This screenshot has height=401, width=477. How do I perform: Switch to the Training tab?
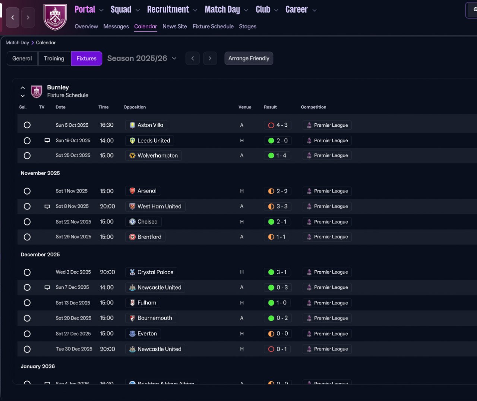coord(54,59)
